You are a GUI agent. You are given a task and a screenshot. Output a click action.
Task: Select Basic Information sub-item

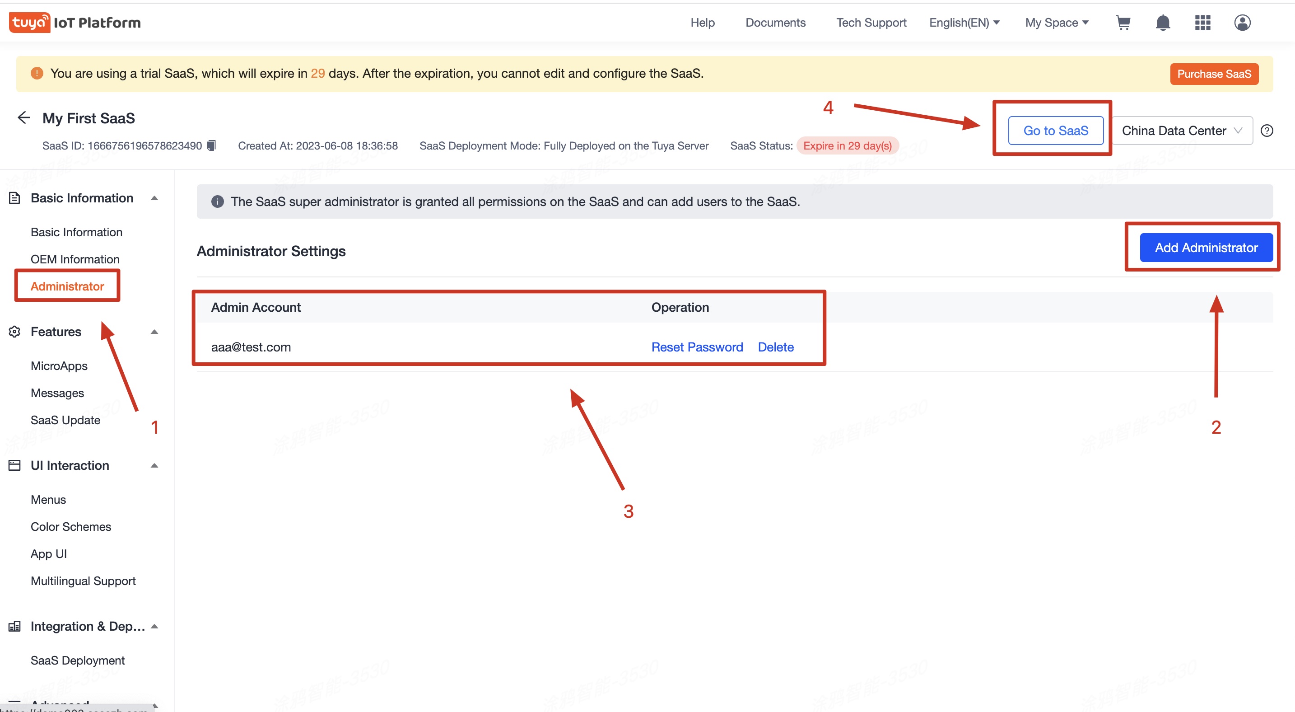[x=76, y=232]
